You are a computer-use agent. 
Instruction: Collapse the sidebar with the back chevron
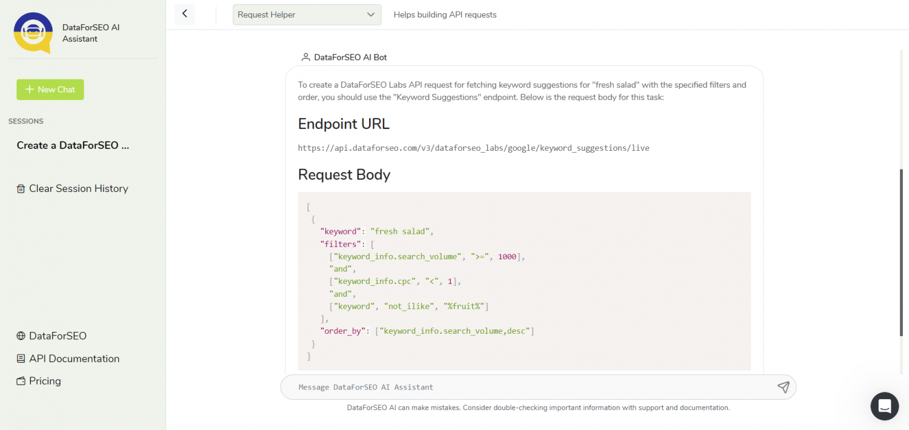tap(185, 14)
